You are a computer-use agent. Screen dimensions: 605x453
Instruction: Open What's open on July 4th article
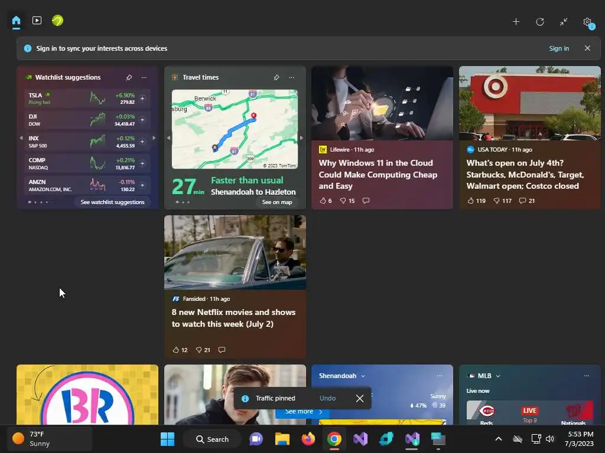525,175
